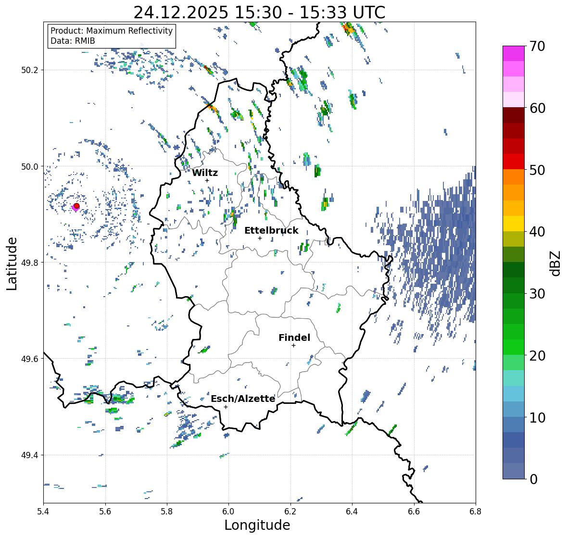Click the 'Product: Maximum Reflectivity' text
The width and height of the screenshot is (567, 537).
pos(112,31)
